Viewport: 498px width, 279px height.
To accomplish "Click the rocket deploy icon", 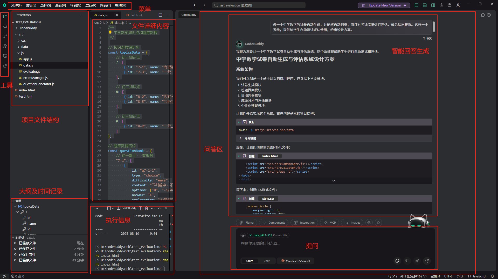I will [x=379, y=223].
